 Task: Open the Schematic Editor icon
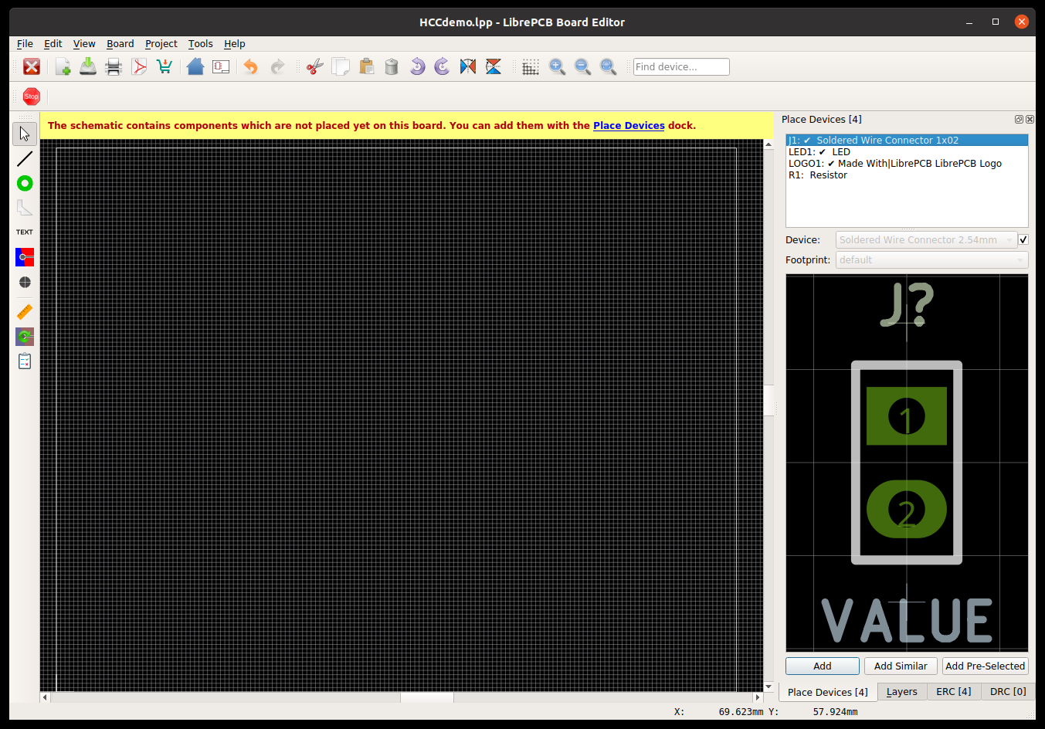coord(221,67)
